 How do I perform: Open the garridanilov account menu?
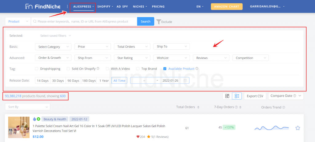point(267,6)
